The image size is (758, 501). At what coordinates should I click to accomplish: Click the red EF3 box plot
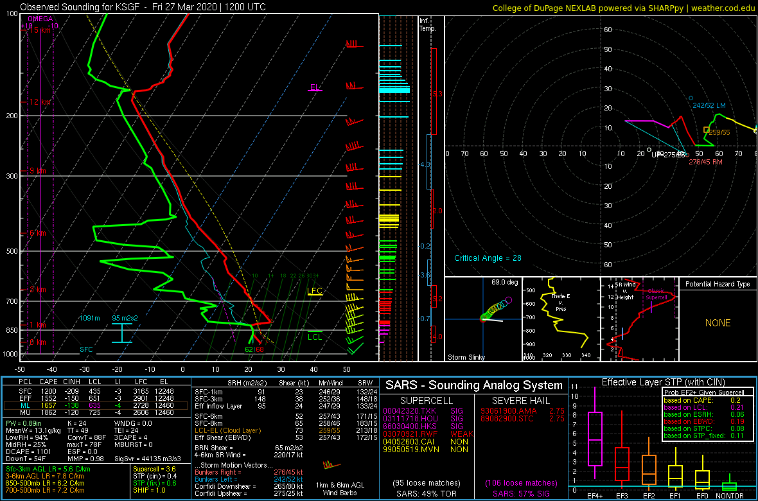point(622,463)
